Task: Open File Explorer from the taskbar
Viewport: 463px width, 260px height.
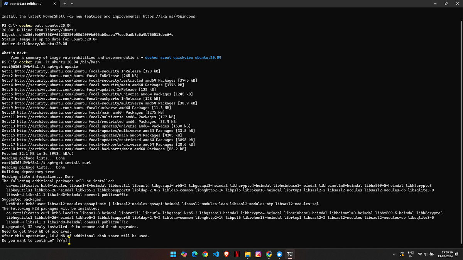Action: point(247,254)
